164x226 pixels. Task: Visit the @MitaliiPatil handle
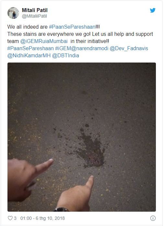(34, 16)
